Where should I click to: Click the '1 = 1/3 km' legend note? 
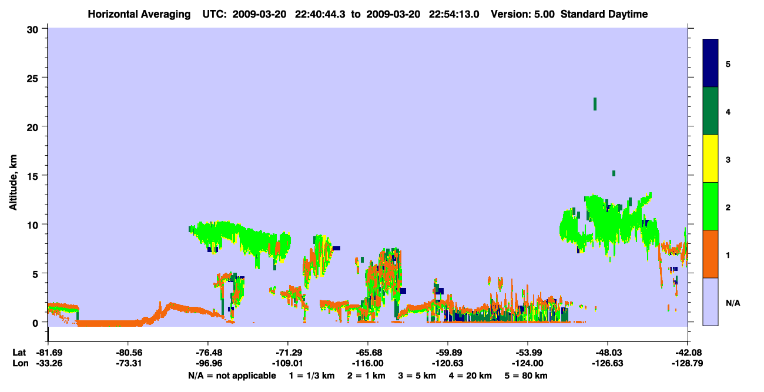pyautogui.click(x=312, y=376)
